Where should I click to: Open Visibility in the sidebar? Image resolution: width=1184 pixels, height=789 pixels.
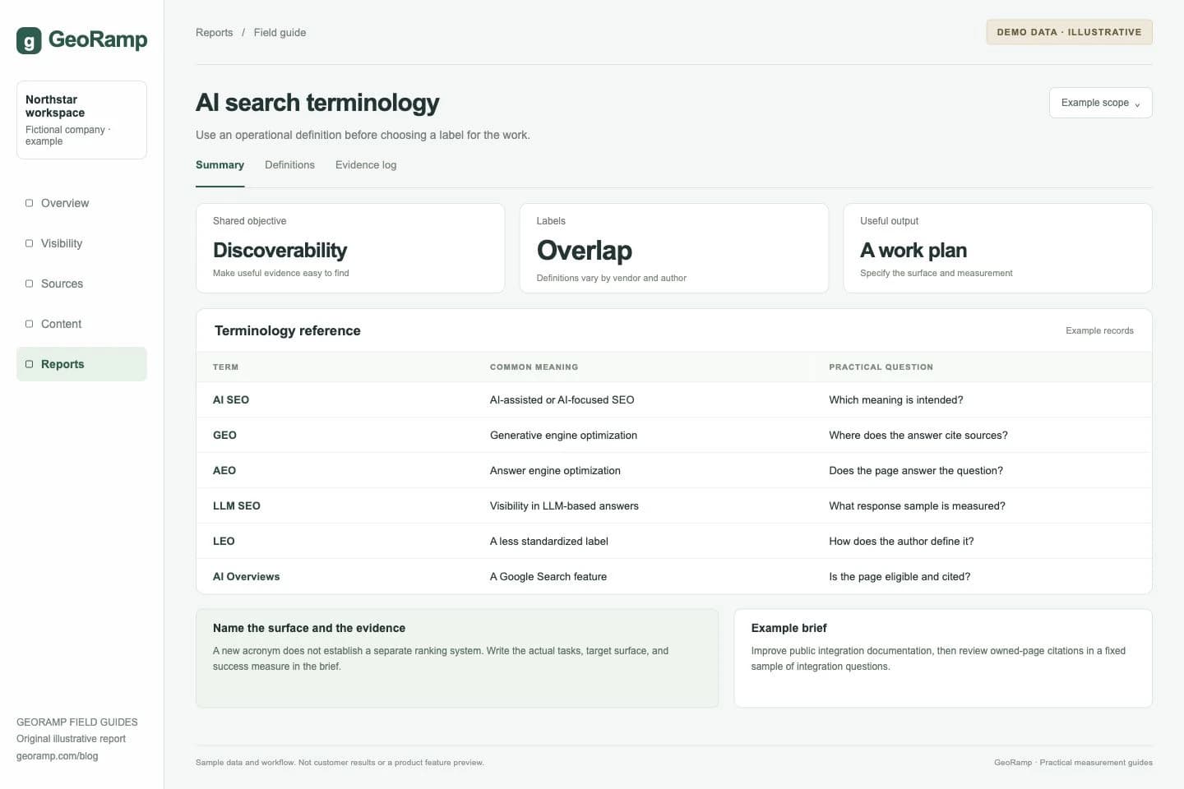pyautogui.click(x=81, y=243)
